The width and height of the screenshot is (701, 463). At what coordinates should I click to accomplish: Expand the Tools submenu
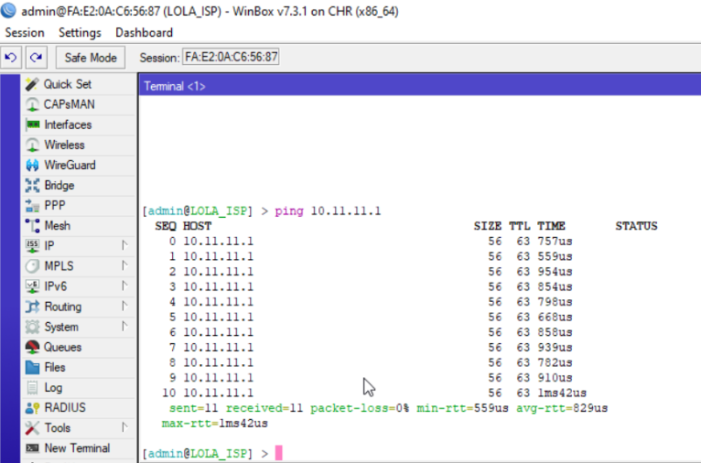pos(124,428)
